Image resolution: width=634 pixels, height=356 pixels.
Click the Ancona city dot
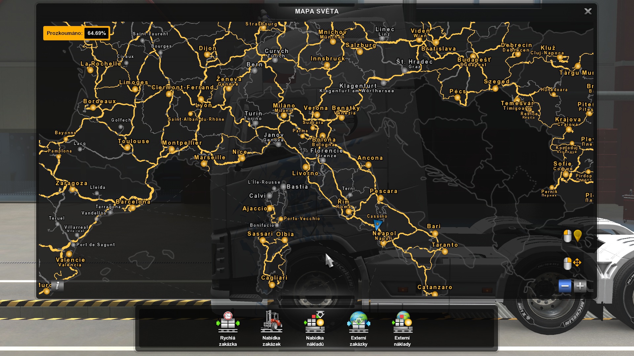(x=369, y=165)
